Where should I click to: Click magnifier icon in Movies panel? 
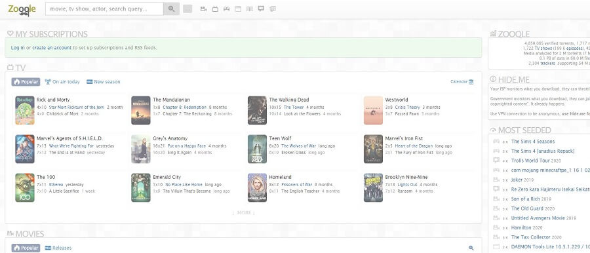tap(471, 248)
